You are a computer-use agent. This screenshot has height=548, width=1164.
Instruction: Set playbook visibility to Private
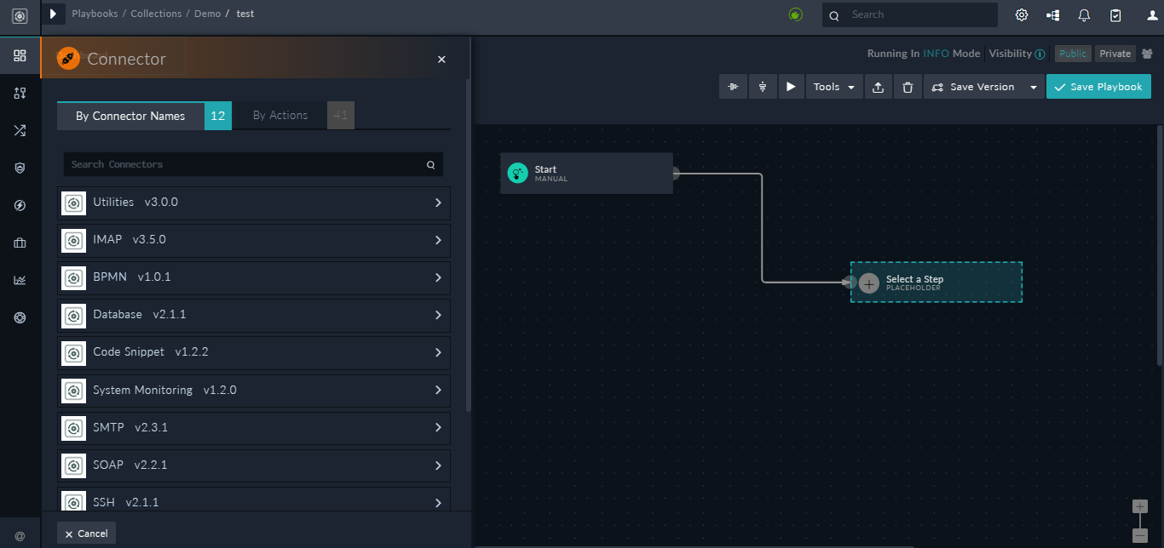pos(1115,53)
